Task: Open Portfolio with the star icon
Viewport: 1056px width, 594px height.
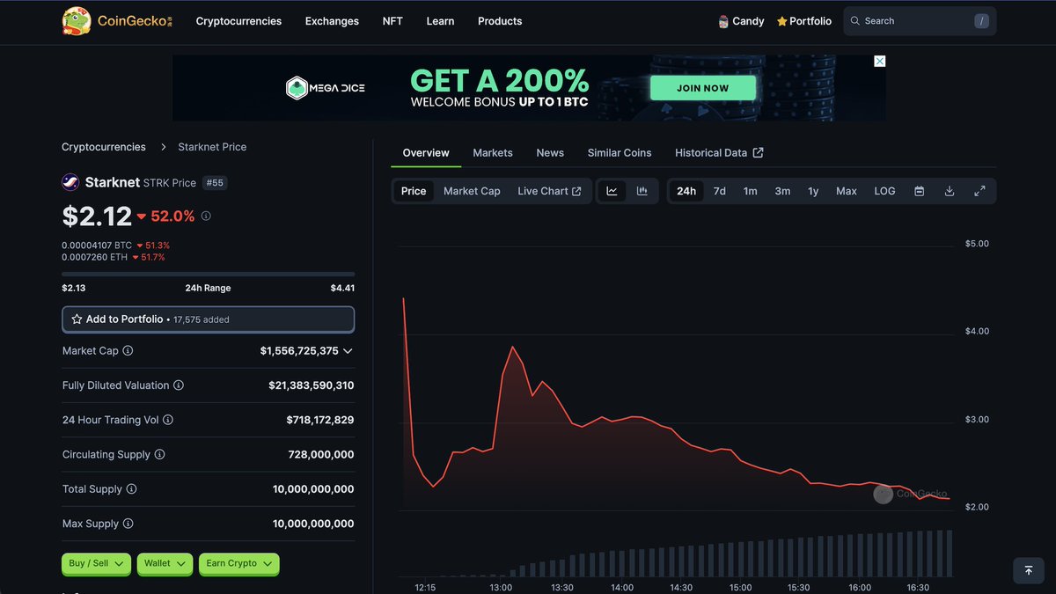Action: coord(804,21)
